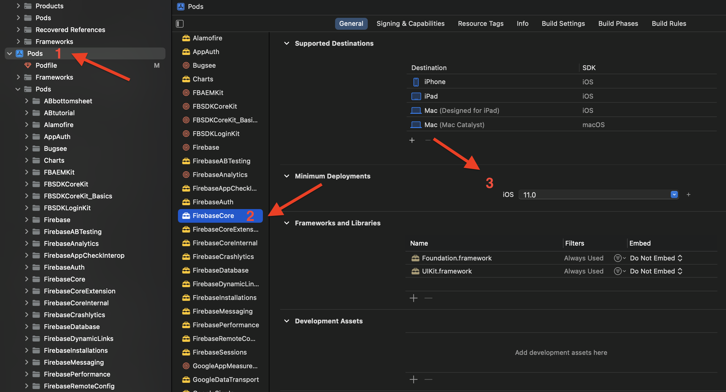Toggle the targets list sidebar icon

point(180,23)
